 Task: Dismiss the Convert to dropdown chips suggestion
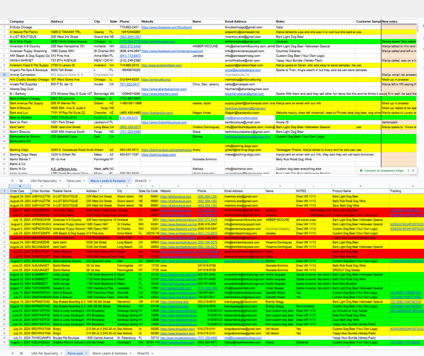pyautogui.click(x=413, y=171)
